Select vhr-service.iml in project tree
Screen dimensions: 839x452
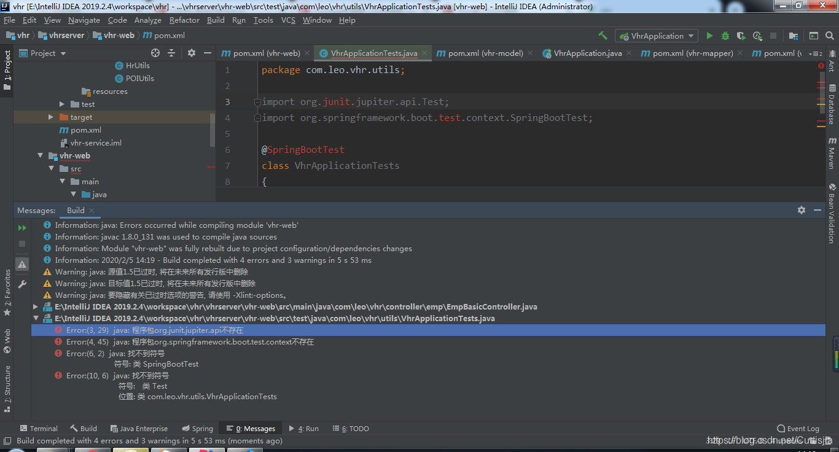(90, 143)
